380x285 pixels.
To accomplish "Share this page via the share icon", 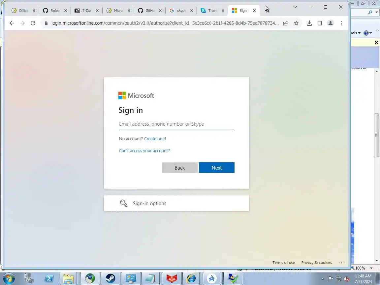I will pos(285,23).
